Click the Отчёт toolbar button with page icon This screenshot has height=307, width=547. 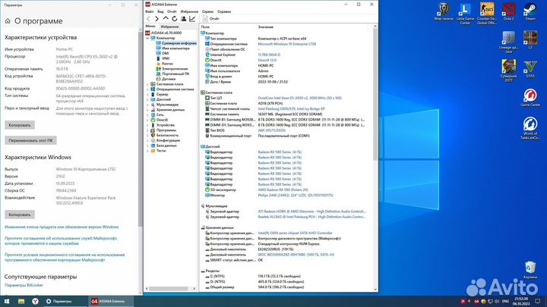(211, 19)
